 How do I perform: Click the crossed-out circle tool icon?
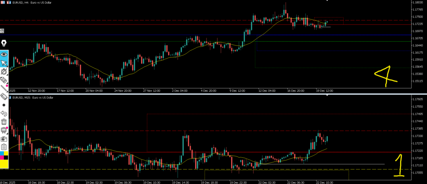[x=4, y=71]
